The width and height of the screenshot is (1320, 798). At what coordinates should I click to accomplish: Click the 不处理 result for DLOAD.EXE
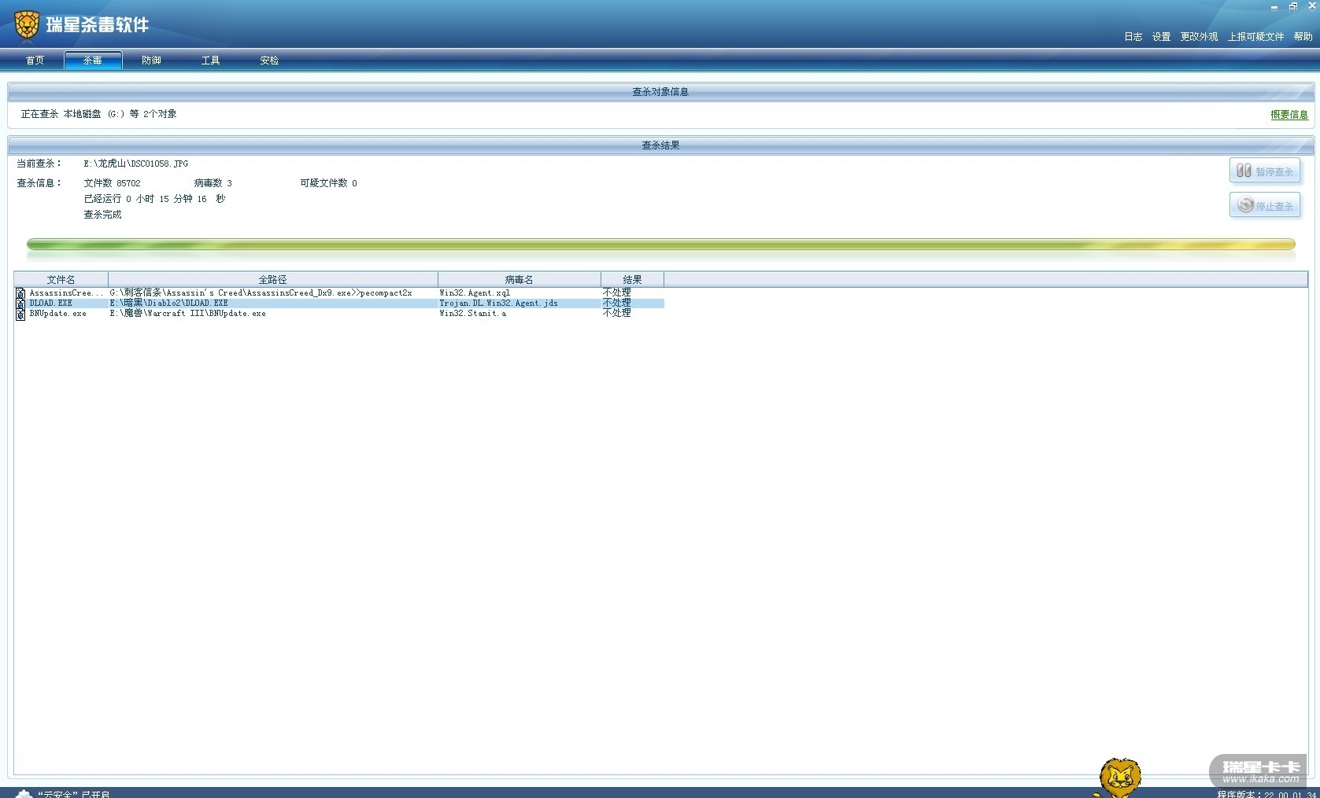coord(616,303)
